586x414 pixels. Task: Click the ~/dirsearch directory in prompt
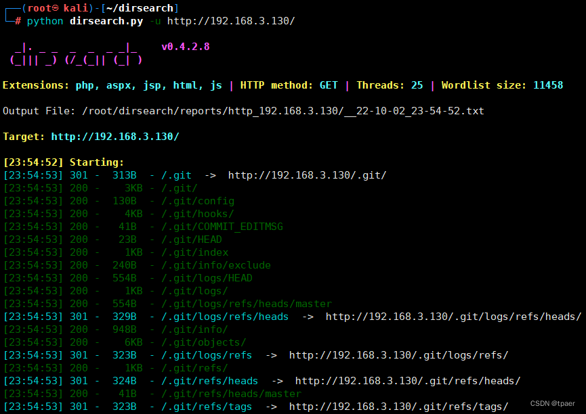click(x=140, y=8)
